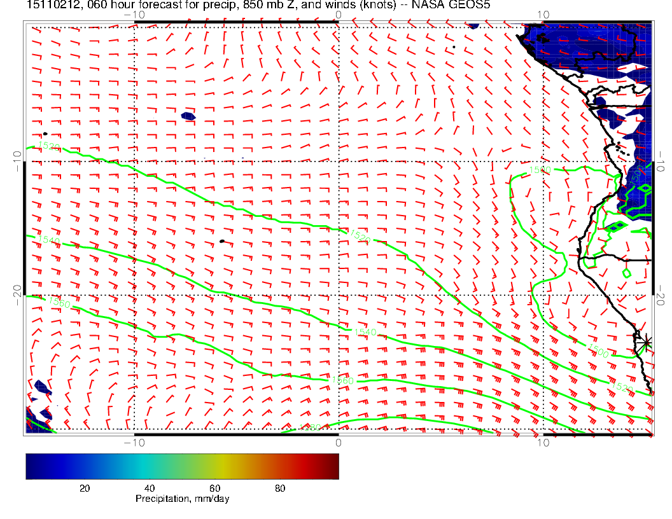Image resolution: width=672 pixels, height=519 pixels.
Task: Click the 'Precipitation, mm/day' colorbar label
Action: tap(183, 499)
